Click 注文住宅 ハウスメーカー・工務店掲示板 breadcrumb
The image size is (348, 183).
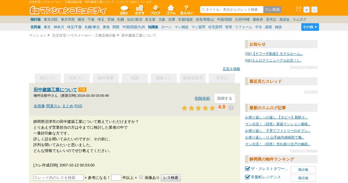[x=84, y=35]
